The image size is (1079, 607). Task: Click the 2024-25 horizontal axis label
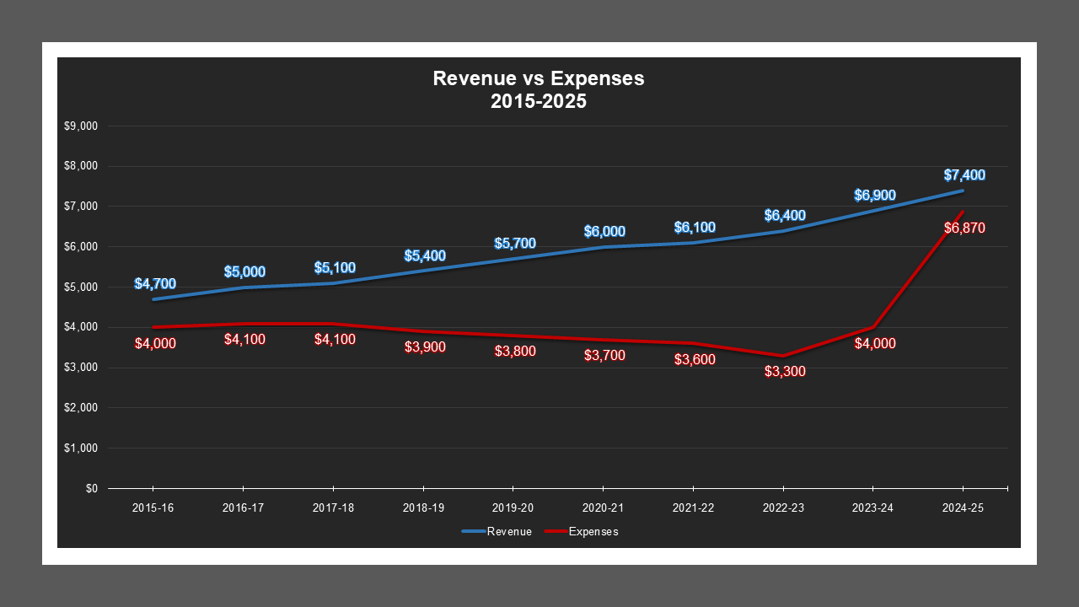tap(963, 508)
